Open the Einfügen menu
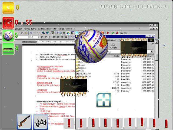This screenshot has width=173, height=130. 19,29
